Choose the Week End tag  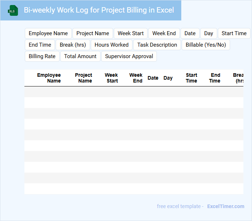164,33
